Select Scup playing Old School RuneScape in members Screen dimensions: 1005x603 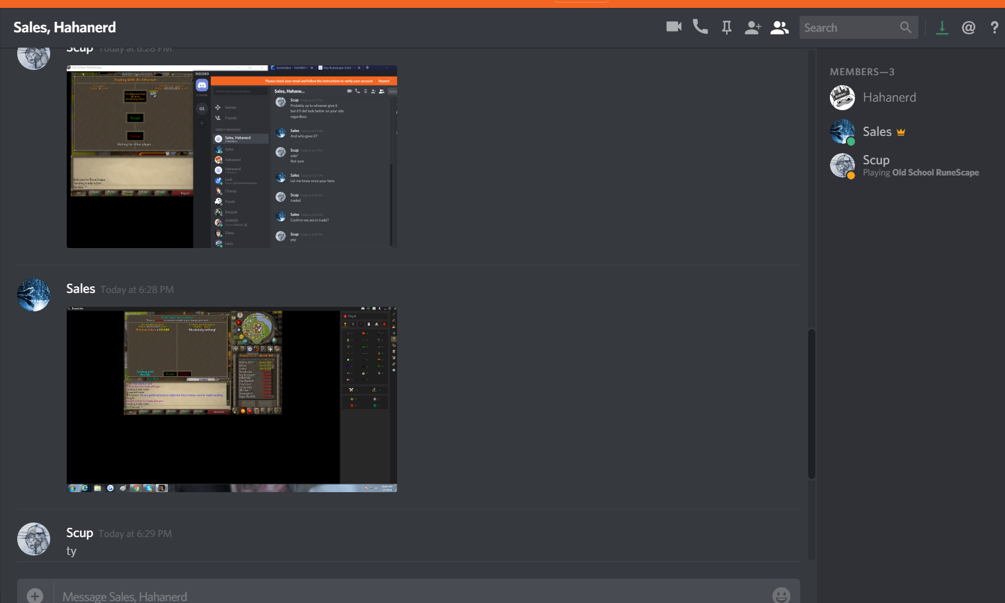click(909, 165)
